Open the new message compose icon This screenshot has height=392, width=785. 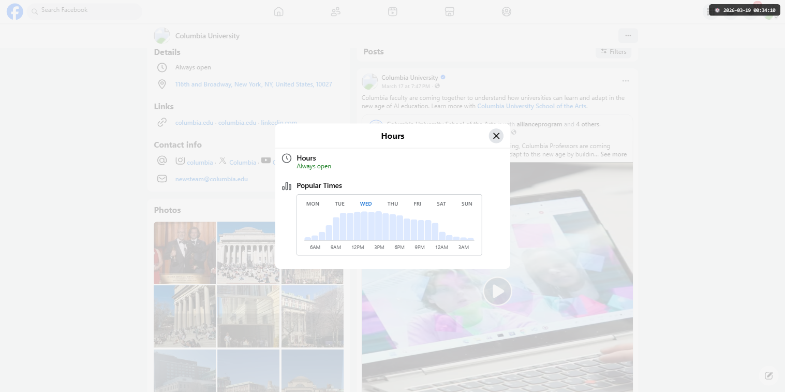click(769, 375)
